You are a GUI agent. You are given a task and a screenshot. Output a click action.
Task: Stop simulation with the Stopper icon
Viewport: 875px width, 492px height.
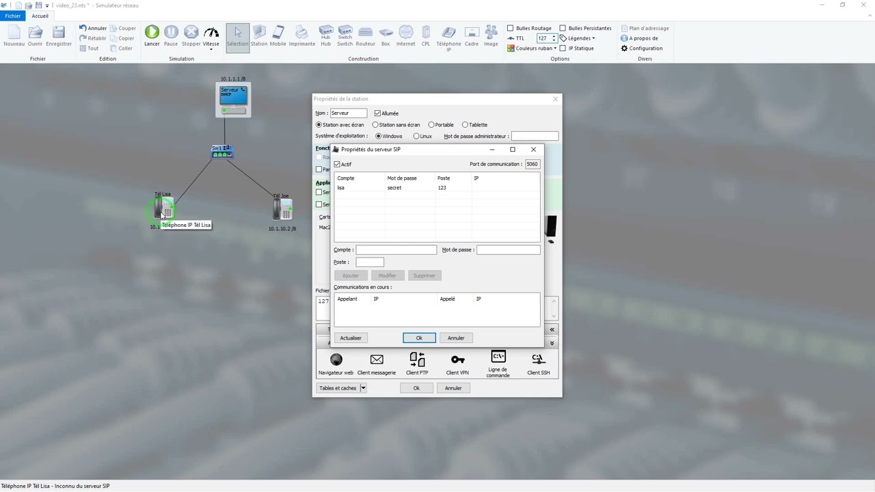pyautogui.click(x=191, y=32)
